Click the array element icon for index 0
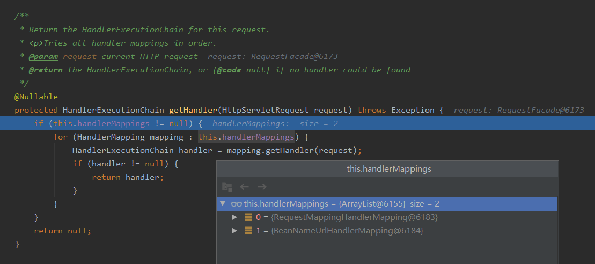 point(248,217)
